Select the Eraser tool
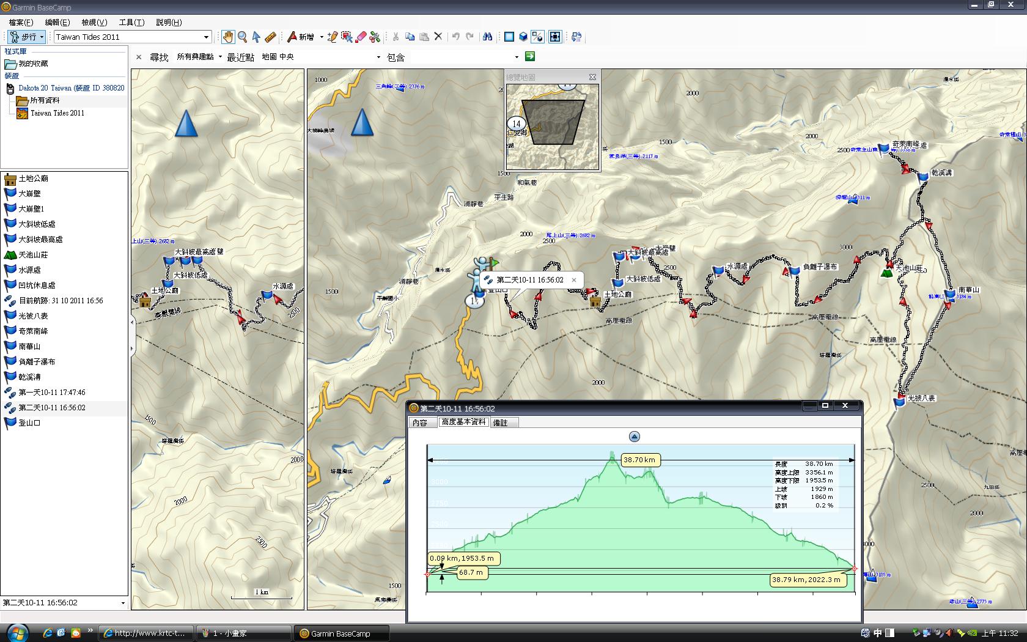This screenshot has width=1027, height=642. [361, 37]
